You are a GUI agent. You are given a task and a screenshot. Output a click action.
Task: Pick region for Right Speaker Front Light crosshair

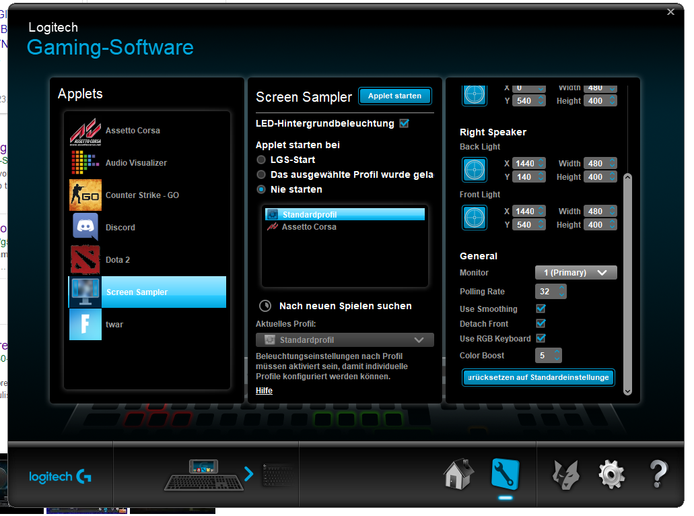pos(475,218)
